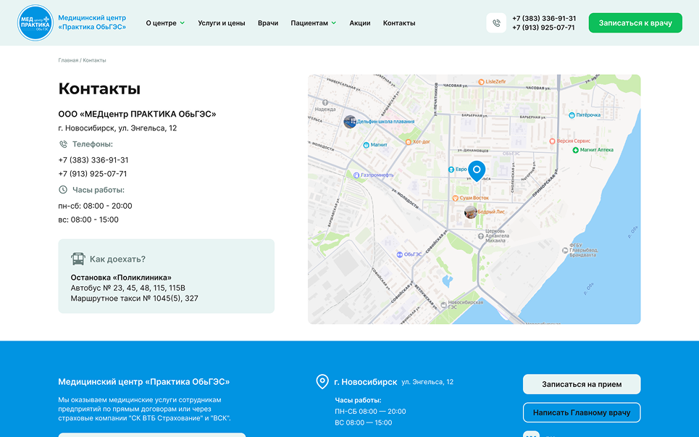Call +7 (383) 336-91-31 in contacts section

coord(93,160)
